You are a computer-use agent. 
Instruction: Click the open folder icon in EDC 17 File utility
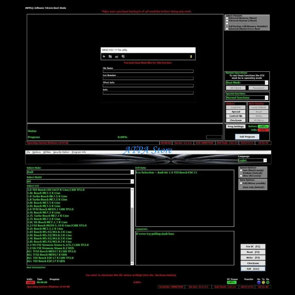[x=104, y=56]
